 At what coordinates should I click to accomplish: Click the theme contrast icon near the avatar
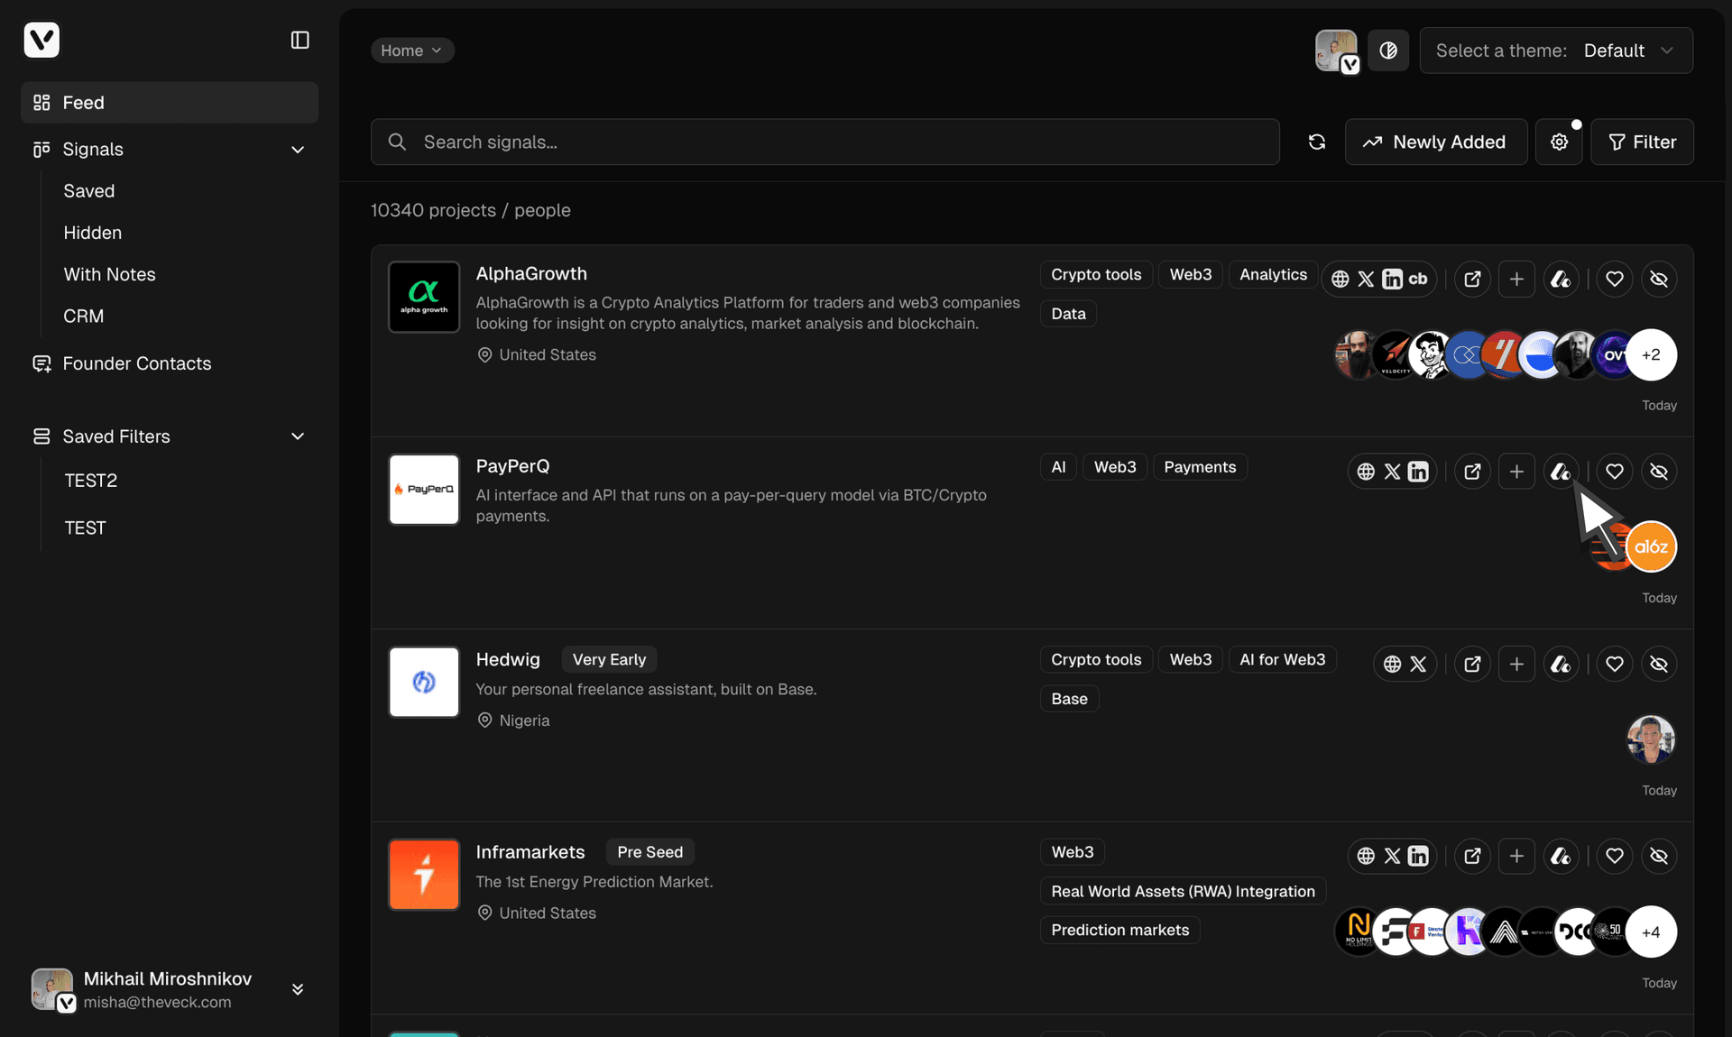coord(1388,50)
